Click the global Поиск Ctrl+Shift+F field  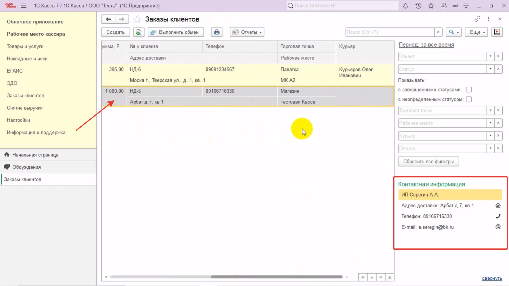(342, 6)
